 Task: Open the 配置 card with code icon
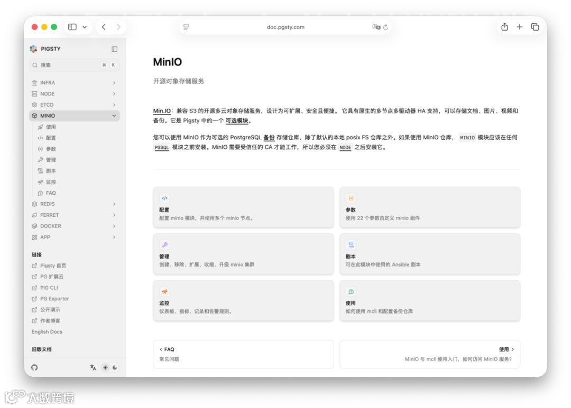click(x=243, y=207)
